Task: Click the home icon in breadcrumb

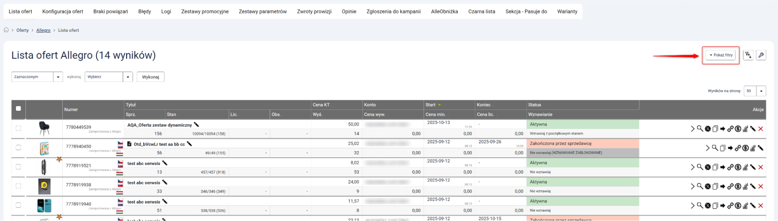Action: tap(6, 30)
